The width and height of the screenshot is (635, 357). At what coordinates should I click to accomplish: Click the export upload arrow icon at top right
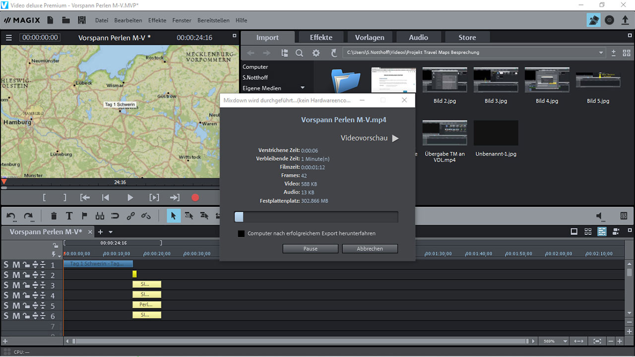(625, 20)
